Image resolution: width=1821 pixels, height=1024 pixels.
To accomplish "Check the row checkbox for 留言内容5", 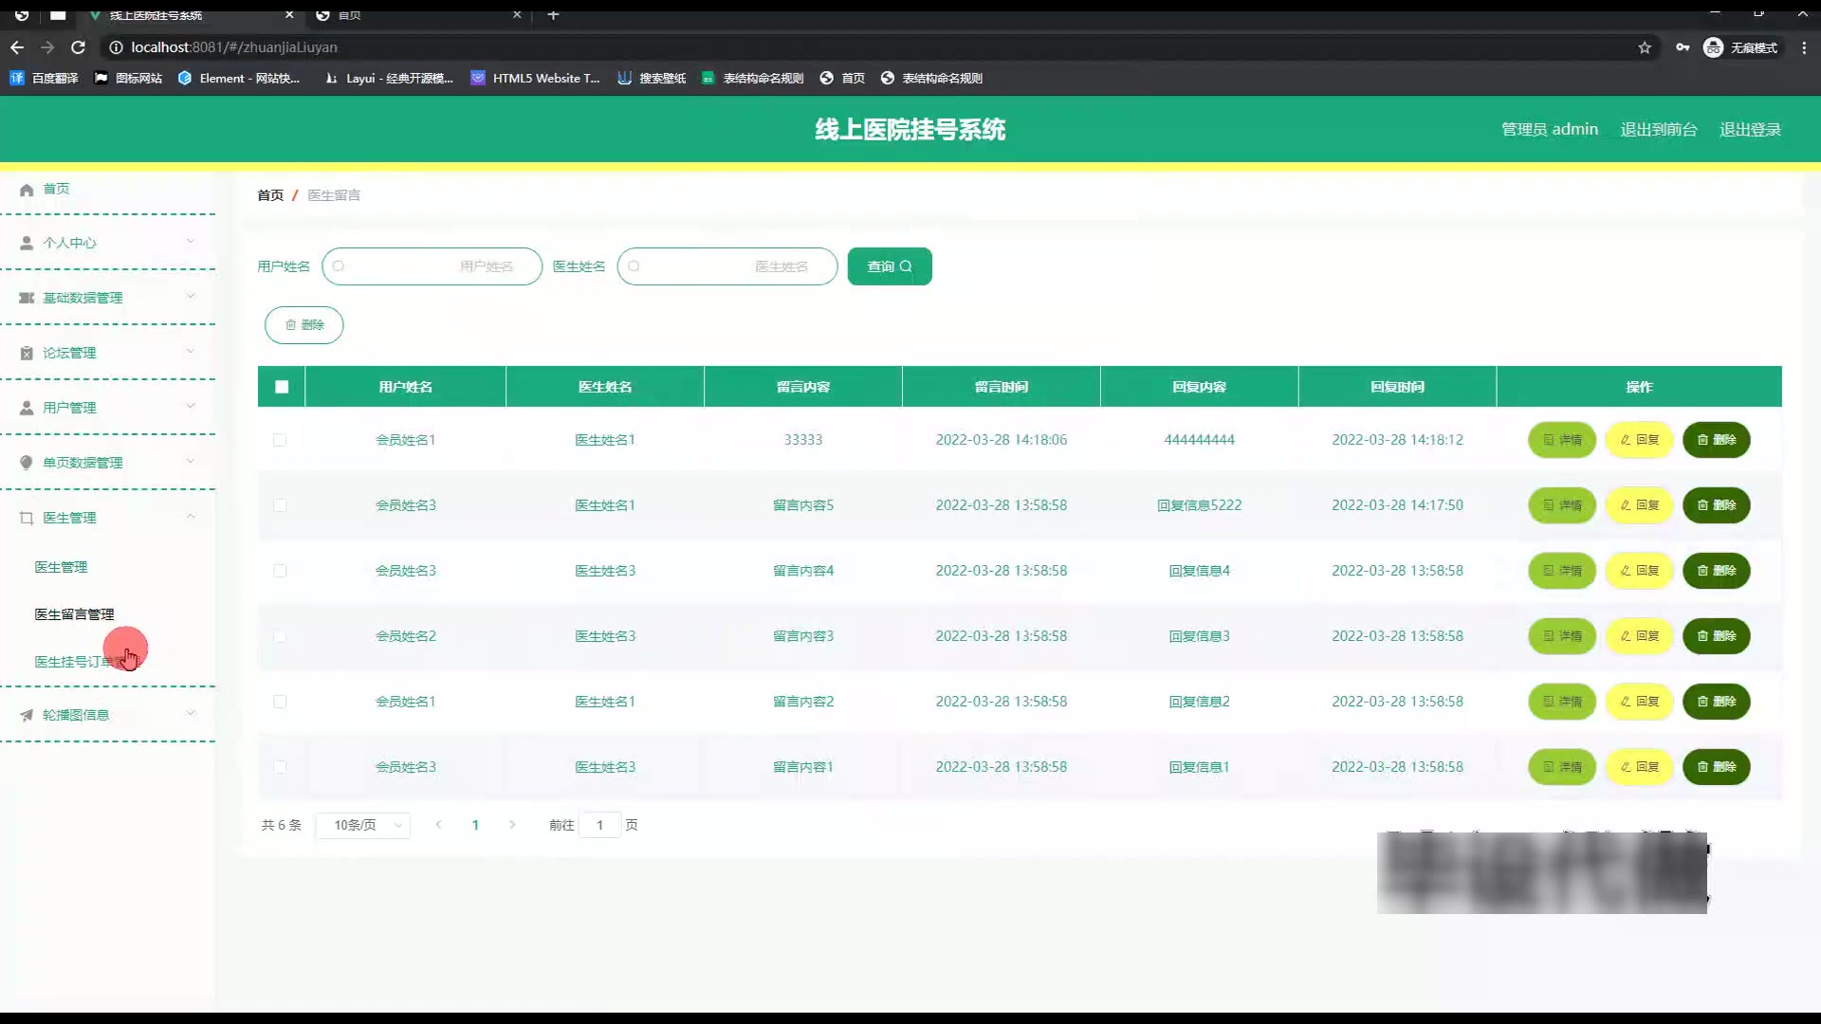I will tap(280, 505).
